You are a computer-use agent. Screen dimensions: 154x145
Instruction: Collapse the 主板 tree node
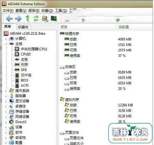tap(6, 44)
